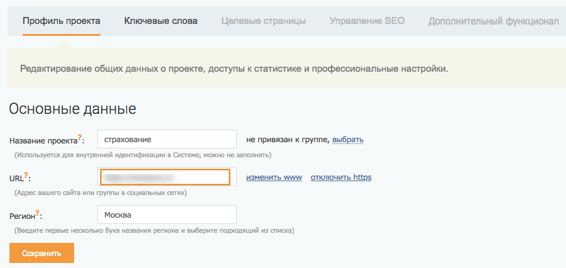Click the URL field label text
566x268 pixels.
(x=16, y=178)
